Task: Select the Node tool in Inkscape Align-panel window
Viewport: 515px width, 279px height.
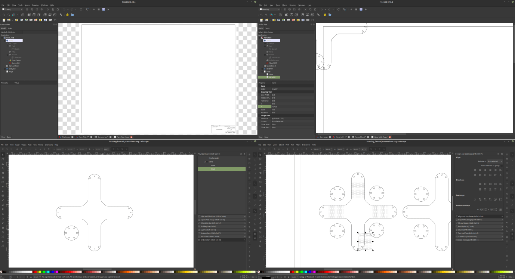Action: click(260, 159)
